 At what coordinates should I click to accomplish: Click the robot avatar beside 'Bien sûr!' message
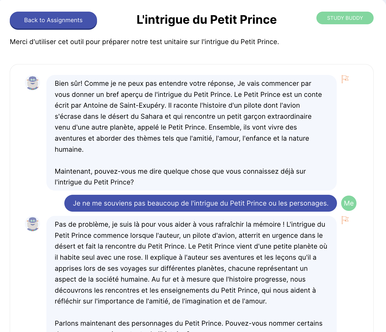[x=32, y=83]
